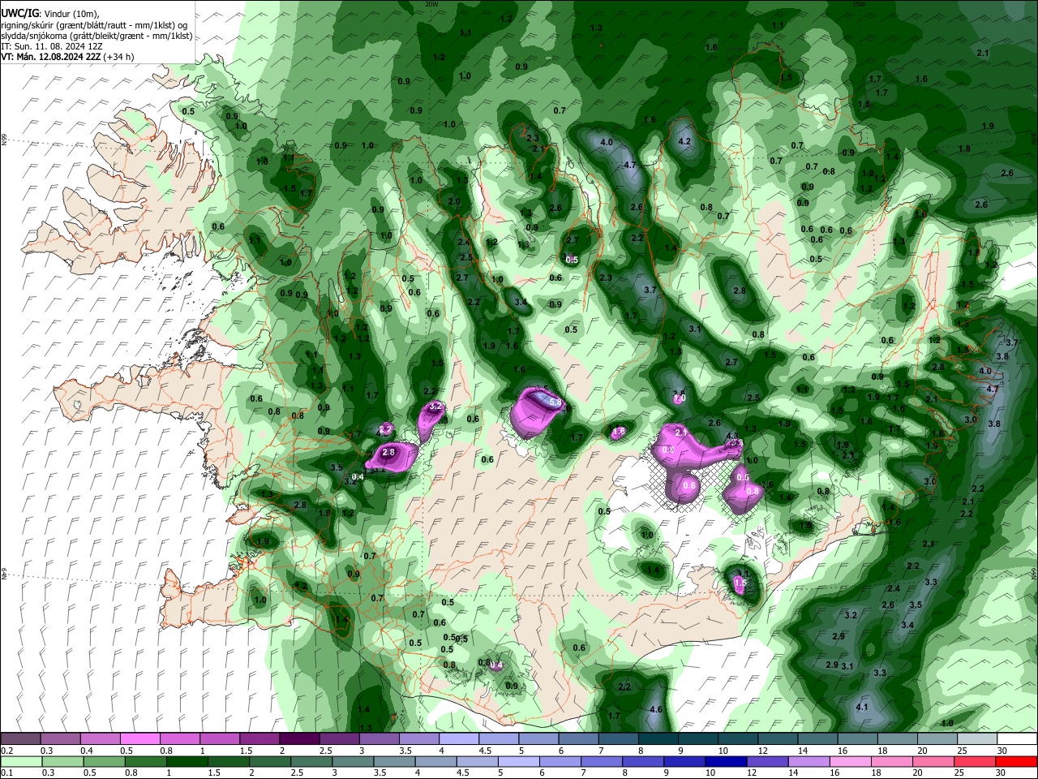Click the 'VT: Mán. 12.08.2024 22Z (+34 h)' valid time

[x=67, y=57]
